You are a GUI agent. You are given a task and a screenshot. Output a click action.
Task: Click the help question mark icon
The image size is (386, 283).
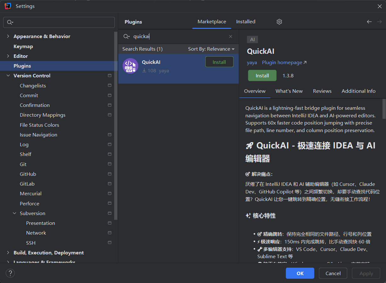tap(10, 273)
